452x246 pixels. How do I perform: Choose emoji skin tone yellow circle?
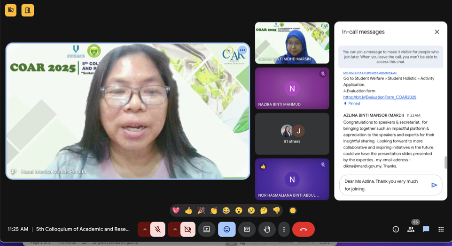point(293,211)
